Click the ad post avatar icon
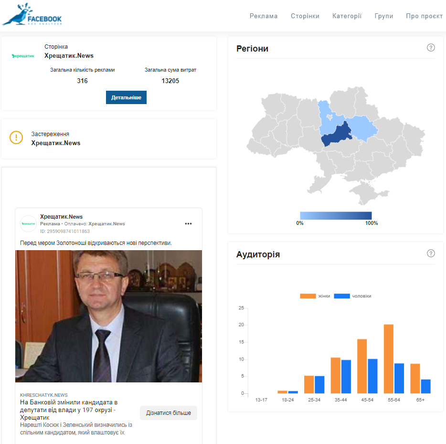The width and height of the screenshot is (446, 444). tap(28, 223)
